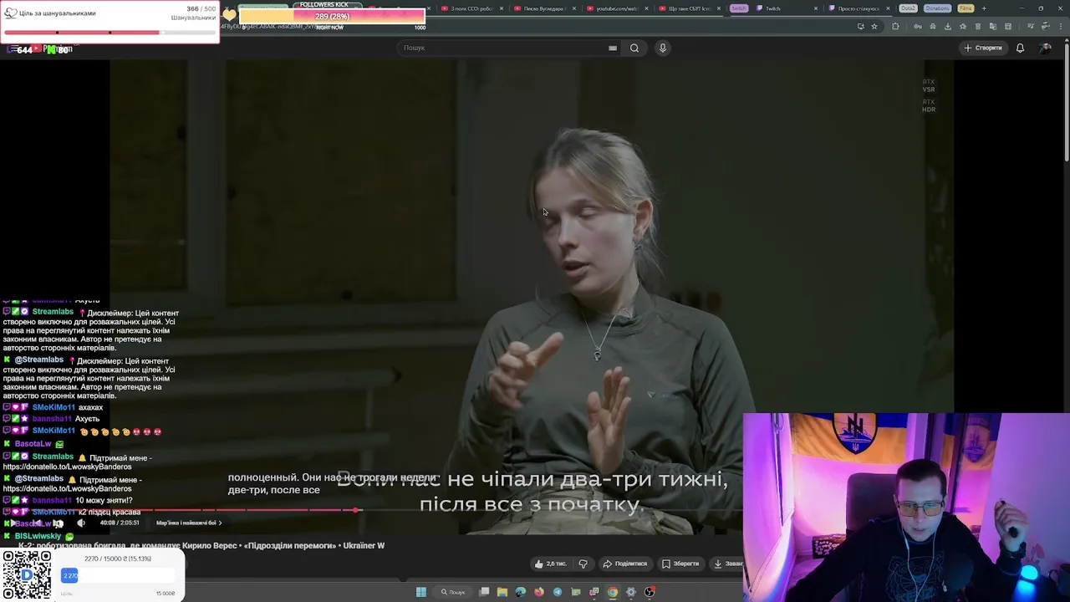Click the Зберегти save button
1070x602 pixels.
point(680,564)
